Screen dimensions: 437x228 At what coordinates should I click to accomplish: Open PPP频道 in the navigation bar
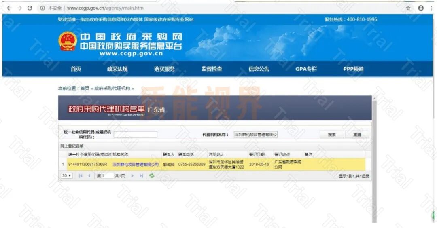(353, 69)
